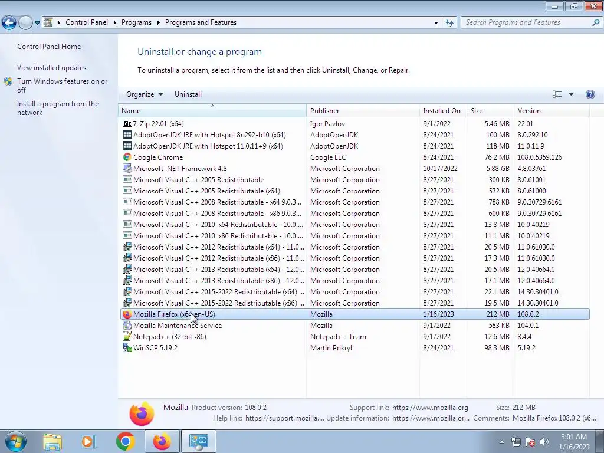604x453 pixels.
Task: Click the 5.88 GB size value
Action: click(498, 168)
